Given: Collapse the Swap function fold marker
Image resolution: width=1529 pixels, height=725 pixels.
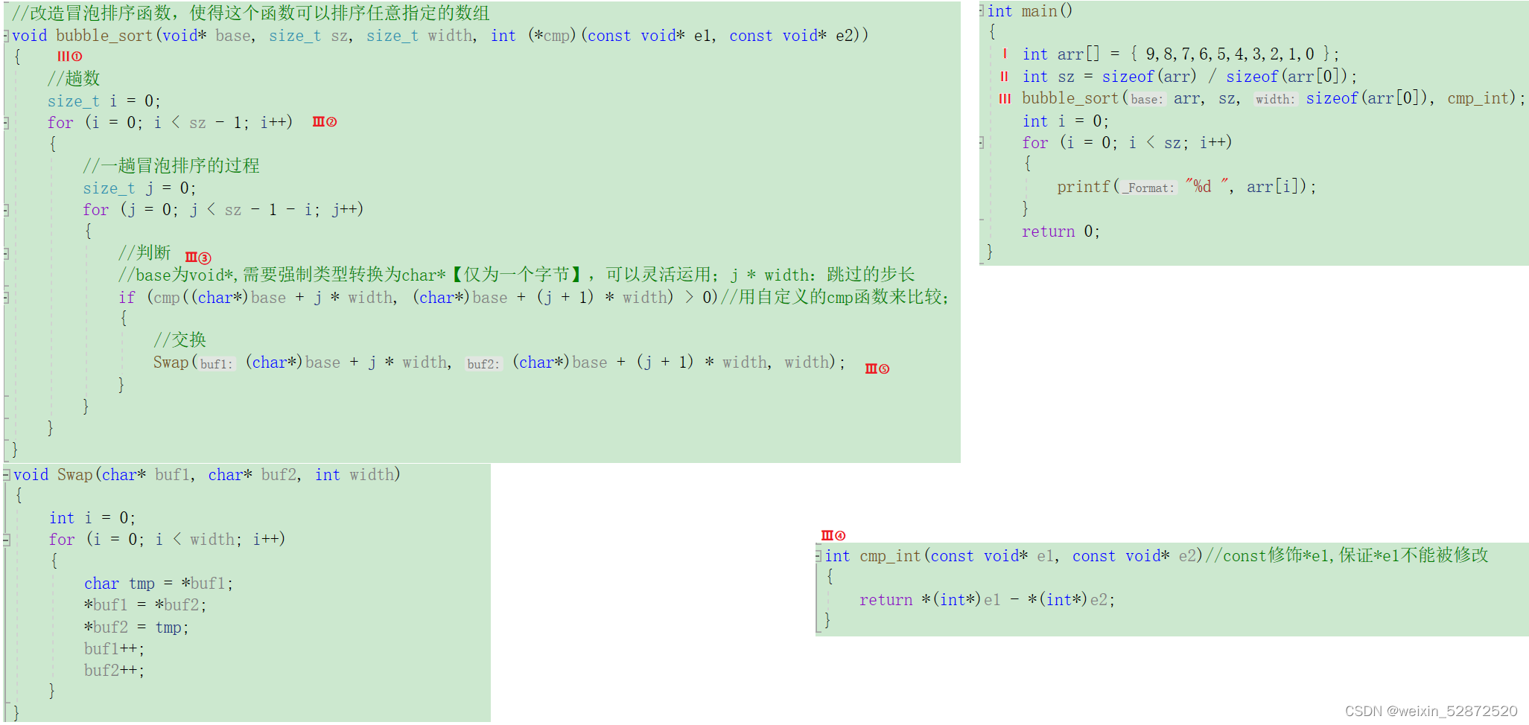Looking at the screenshot, I should coord(7,474).
